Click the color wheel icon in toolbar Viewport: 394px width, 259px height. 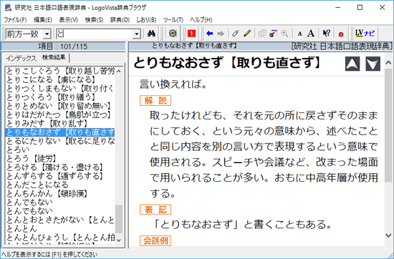coord(173,34)
